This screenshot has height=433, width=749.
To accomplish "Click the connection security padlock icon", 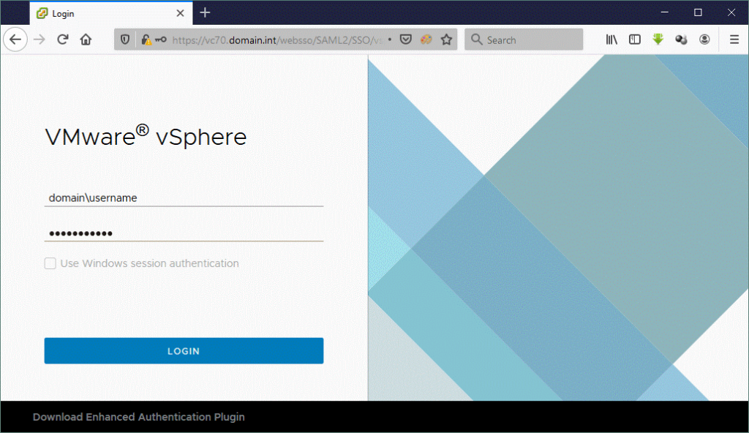I will point(146,39).
